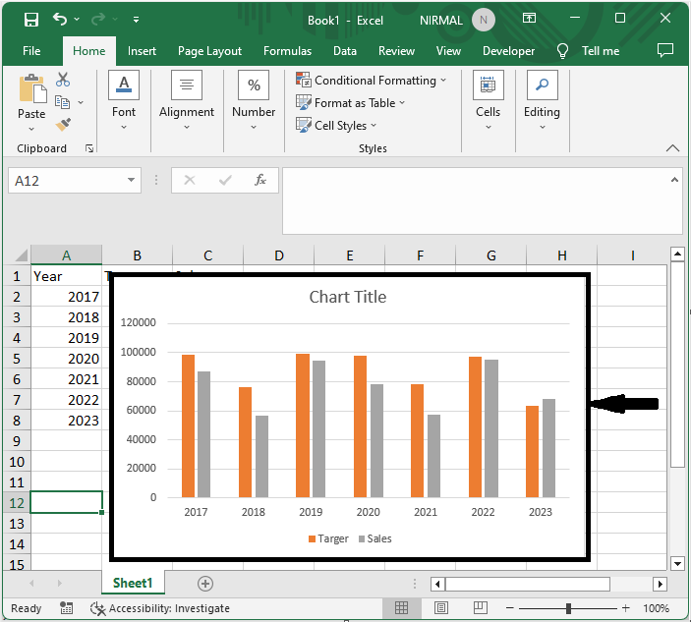The image size is (691, 622).
Task: Open the Insert ribbon tab
Action: coord(142,51)
